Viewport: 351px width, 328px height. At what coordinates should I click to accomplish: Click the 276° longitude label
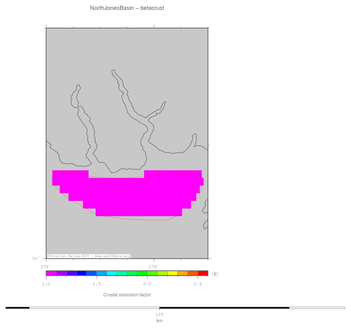click(46, 267)
